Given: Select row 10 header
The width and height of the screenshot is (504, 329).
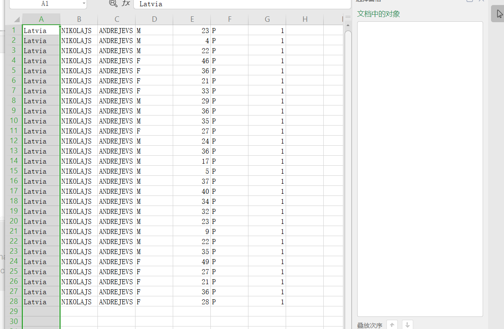Looking at the screenshot, I should pos(14,121).
